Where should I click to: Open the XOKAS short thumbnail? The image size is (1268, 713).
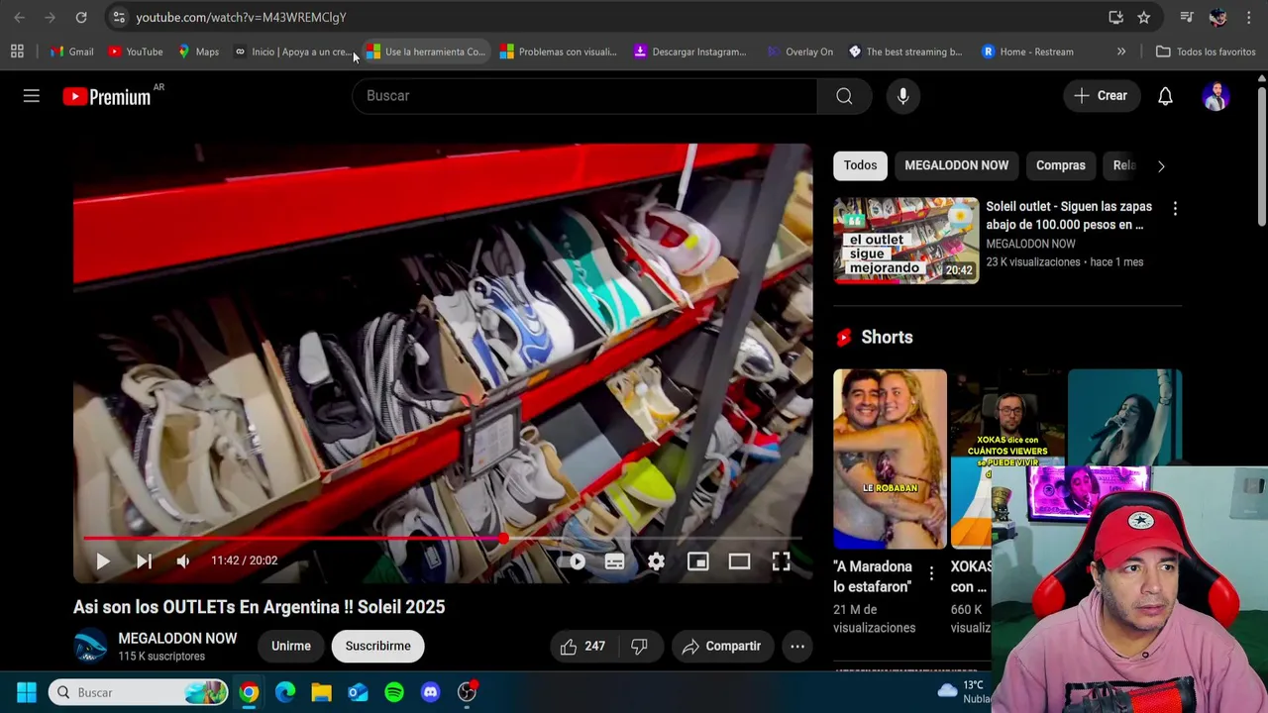click(1006, 458)
